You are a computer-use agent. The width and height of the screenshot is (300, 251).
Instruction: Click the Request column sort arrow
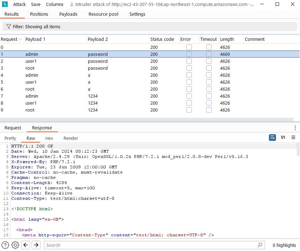coord(21,39)
